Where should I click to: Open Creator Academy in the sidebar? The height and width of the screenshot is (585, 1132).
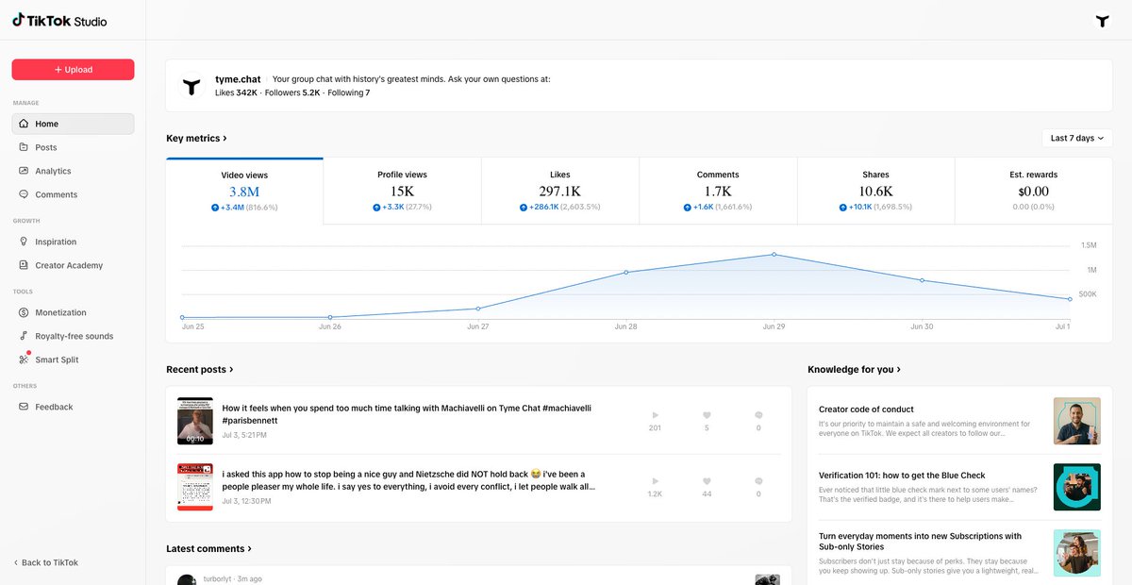coord(73,265)
